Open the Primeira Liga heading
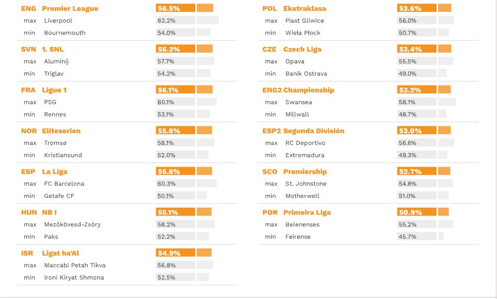Viewport: 497px width, 299px height. coord(307,212)
